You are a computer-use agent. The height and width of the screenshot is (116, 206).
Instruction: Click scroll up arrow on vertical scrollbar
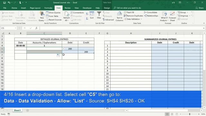204,33
